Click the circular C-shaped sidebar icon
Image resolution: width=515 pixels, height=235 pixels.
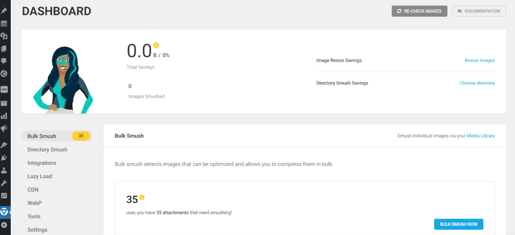[4, 74]
